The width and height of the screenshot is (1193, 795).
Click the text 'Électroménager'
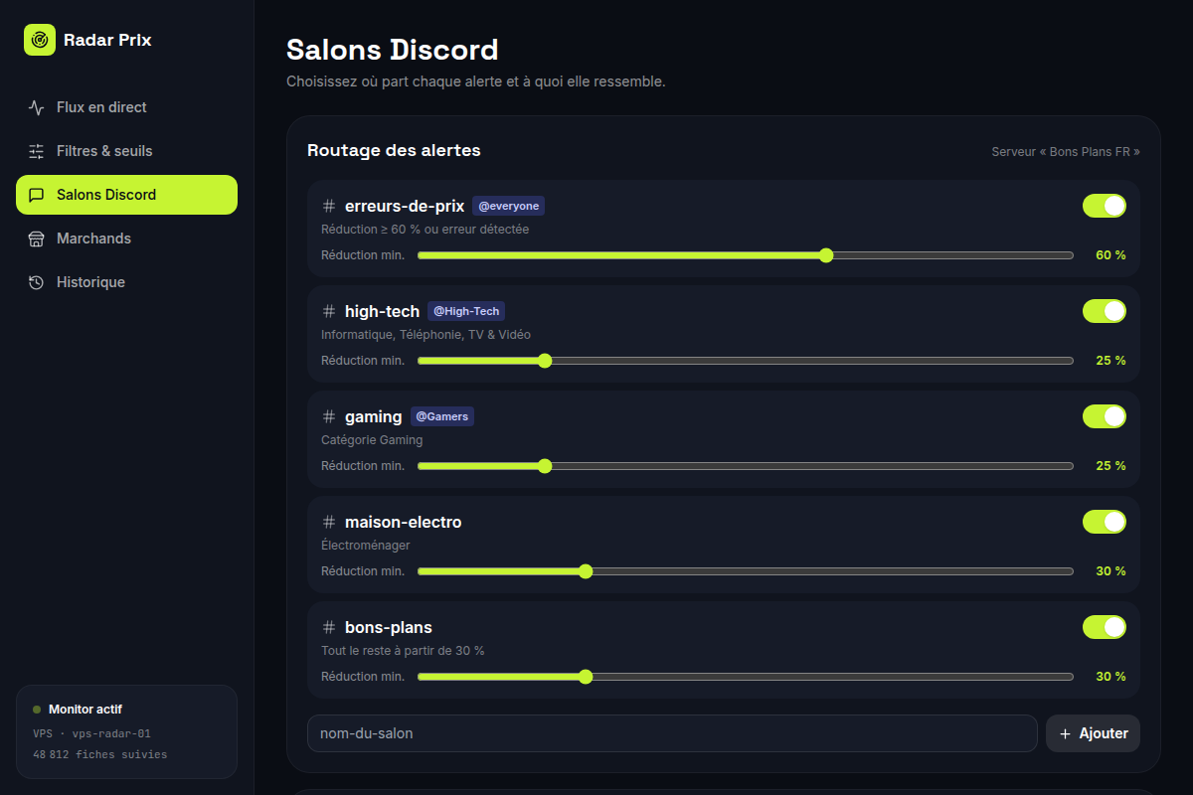[x=366, y=546]
